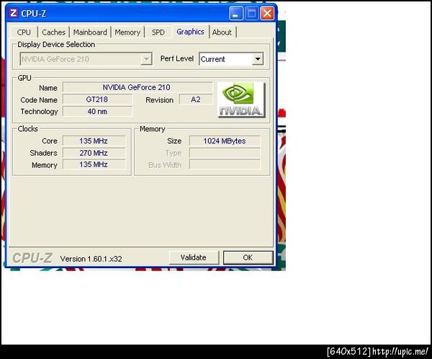Click the Revision value A2
Viewport: 432px width, 359px height.
196,99
